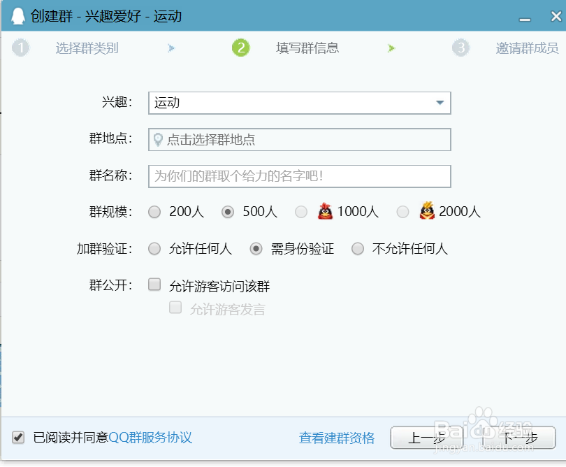Select the 1000人 group size radio
566x467 pixels.
coord(301,212)
